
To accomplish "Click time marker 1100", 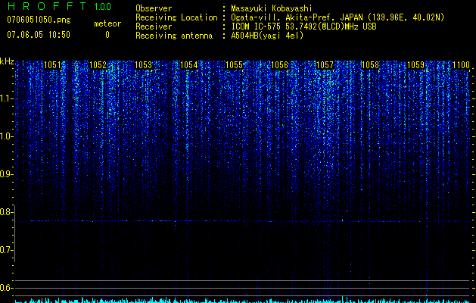I will coord(461,65).
